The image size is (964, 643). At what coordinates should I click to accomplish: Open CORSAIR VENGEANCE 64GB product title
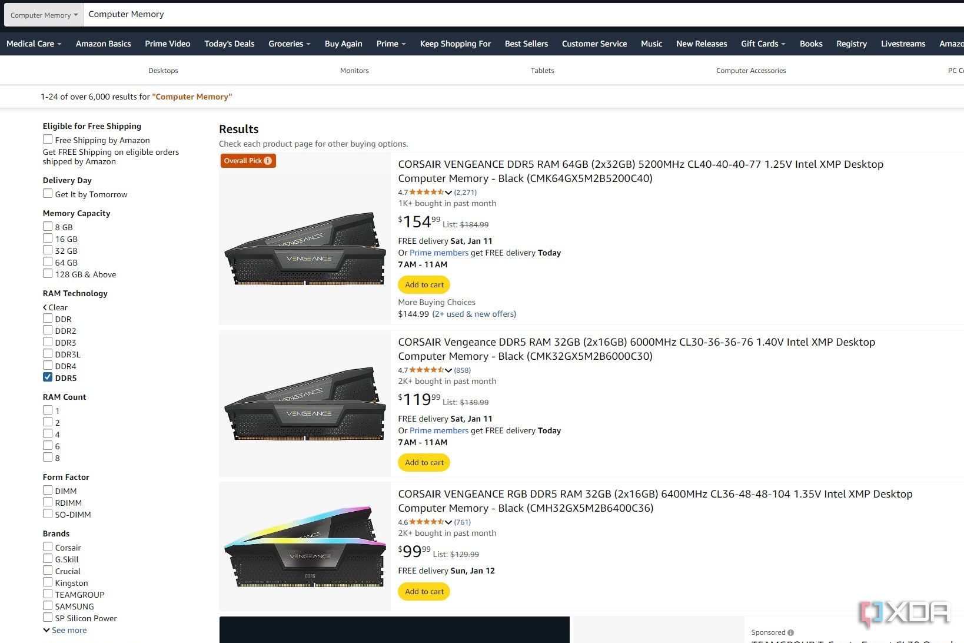tap(640, 171)
